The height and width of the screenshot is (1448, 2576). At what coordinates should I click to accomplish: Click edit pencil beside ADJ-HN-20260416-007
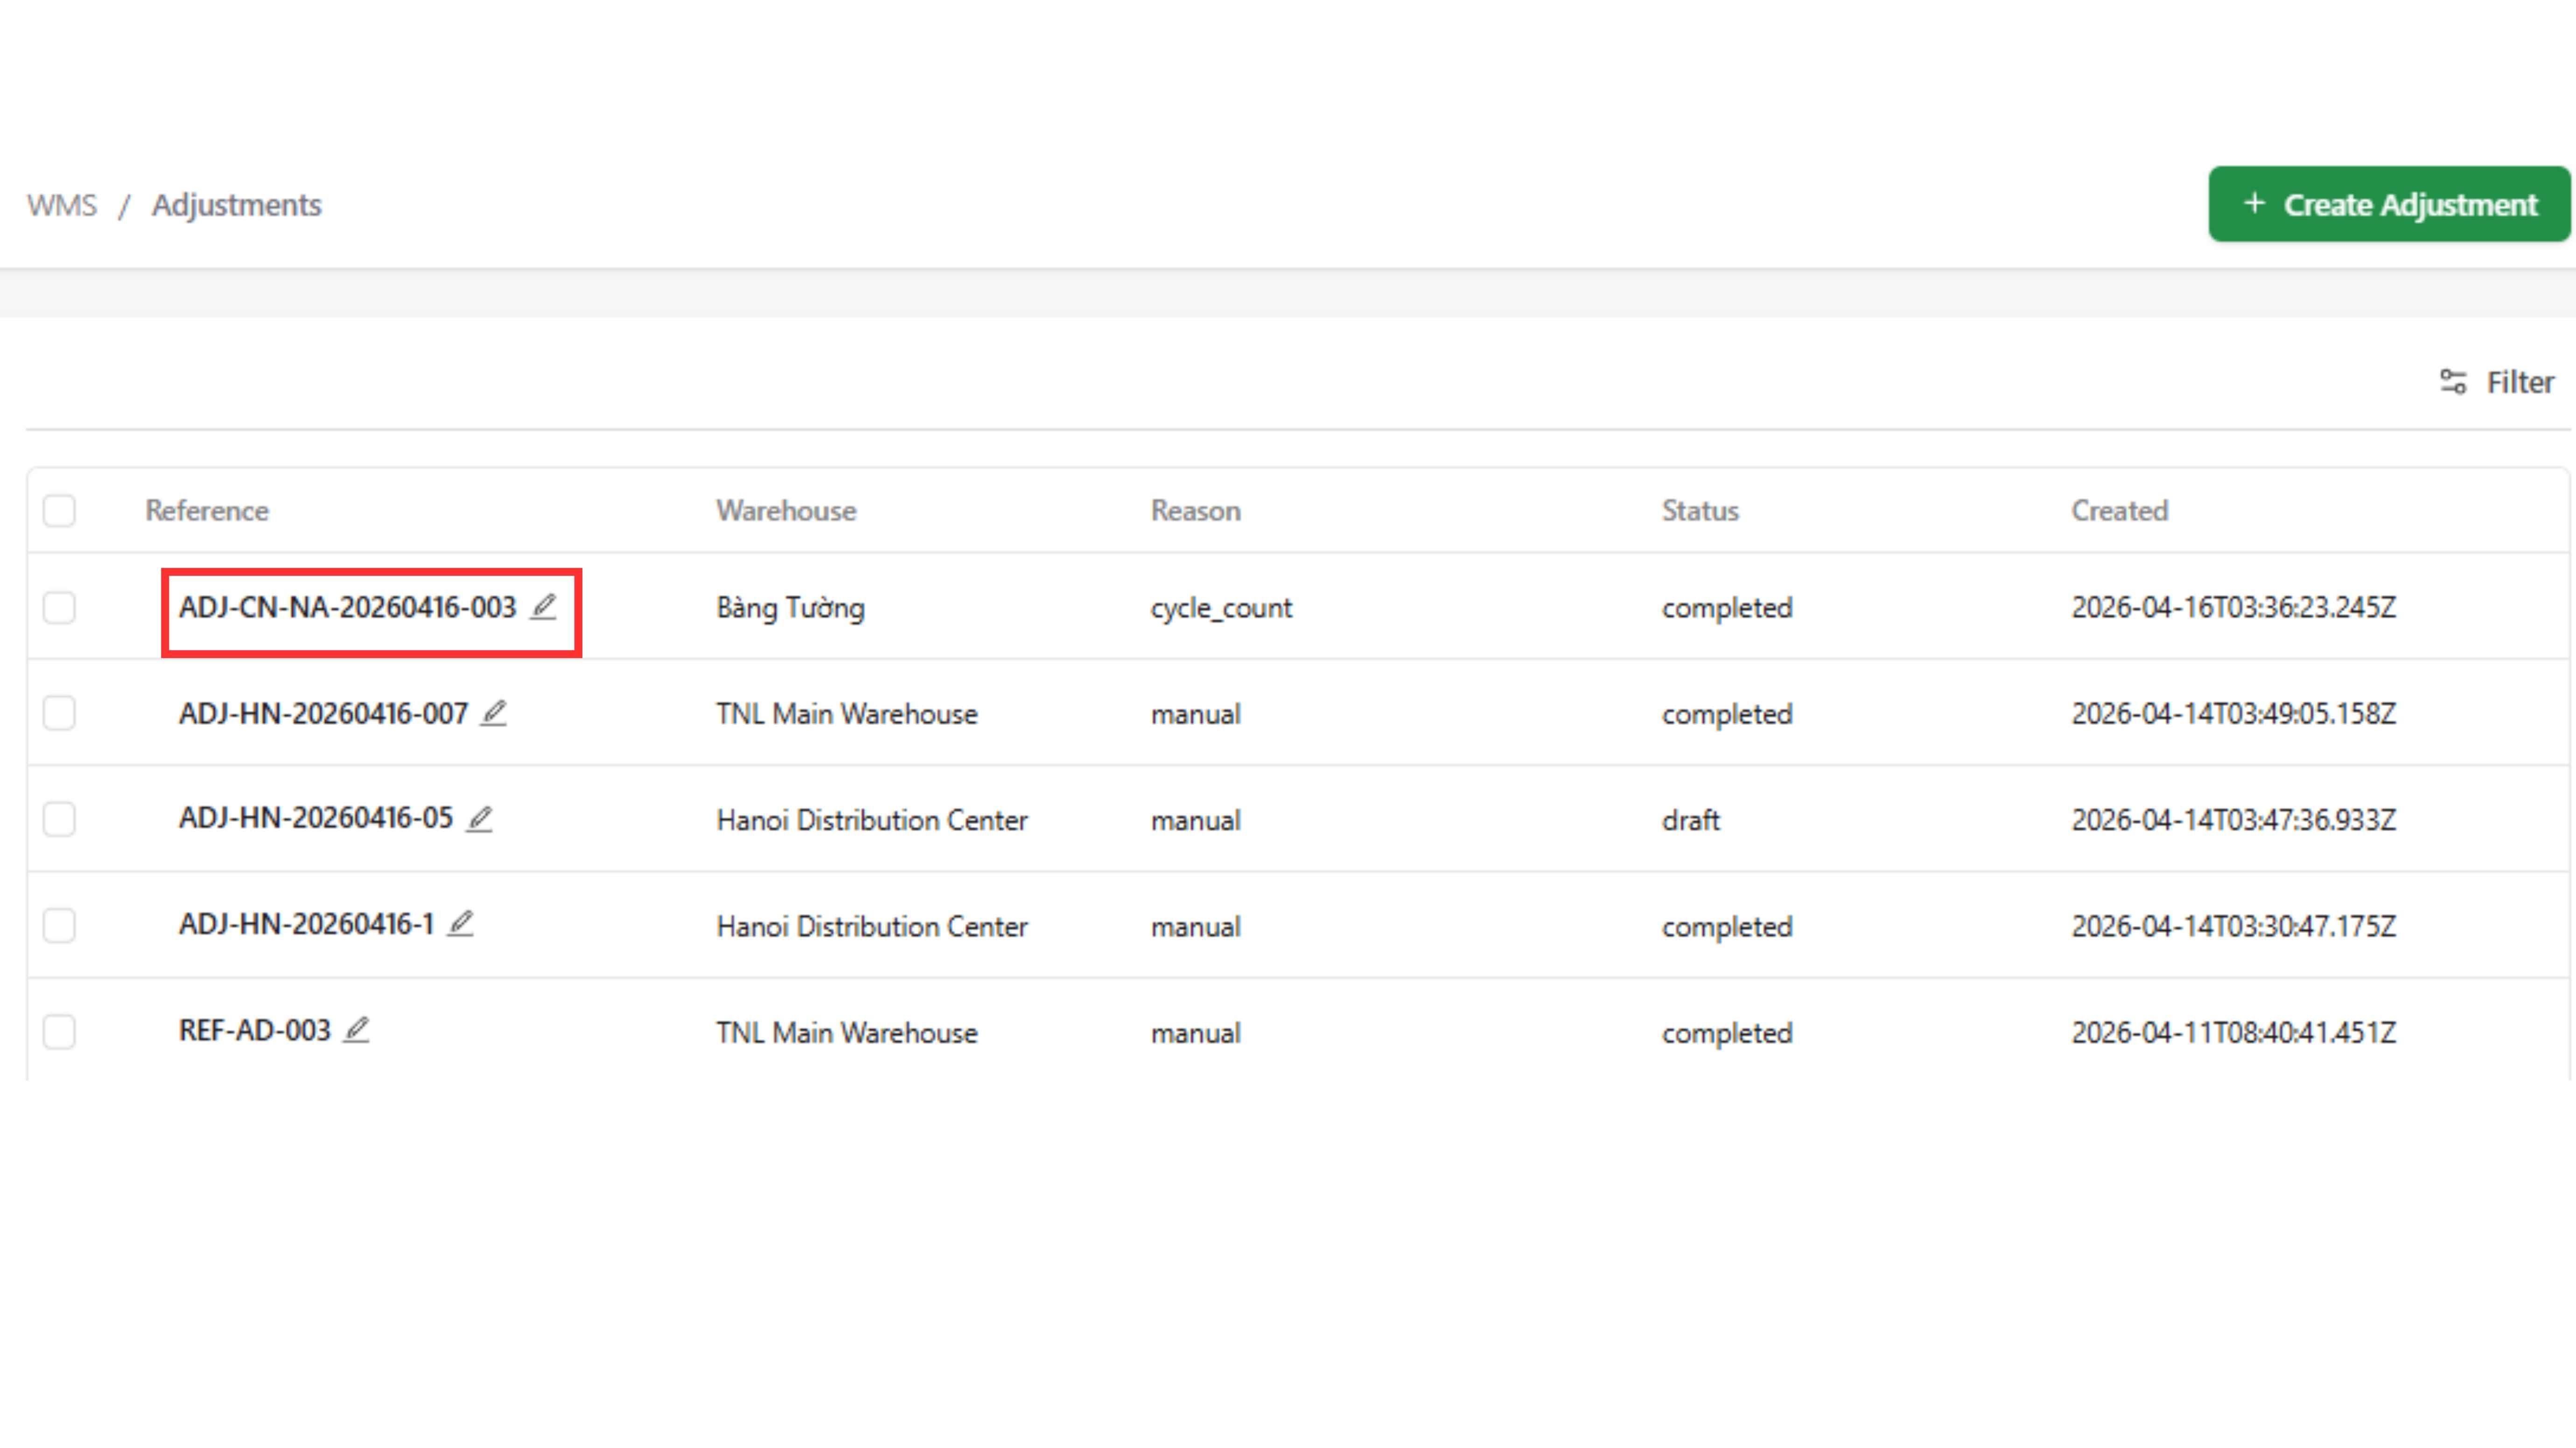[x=494, y=713]
